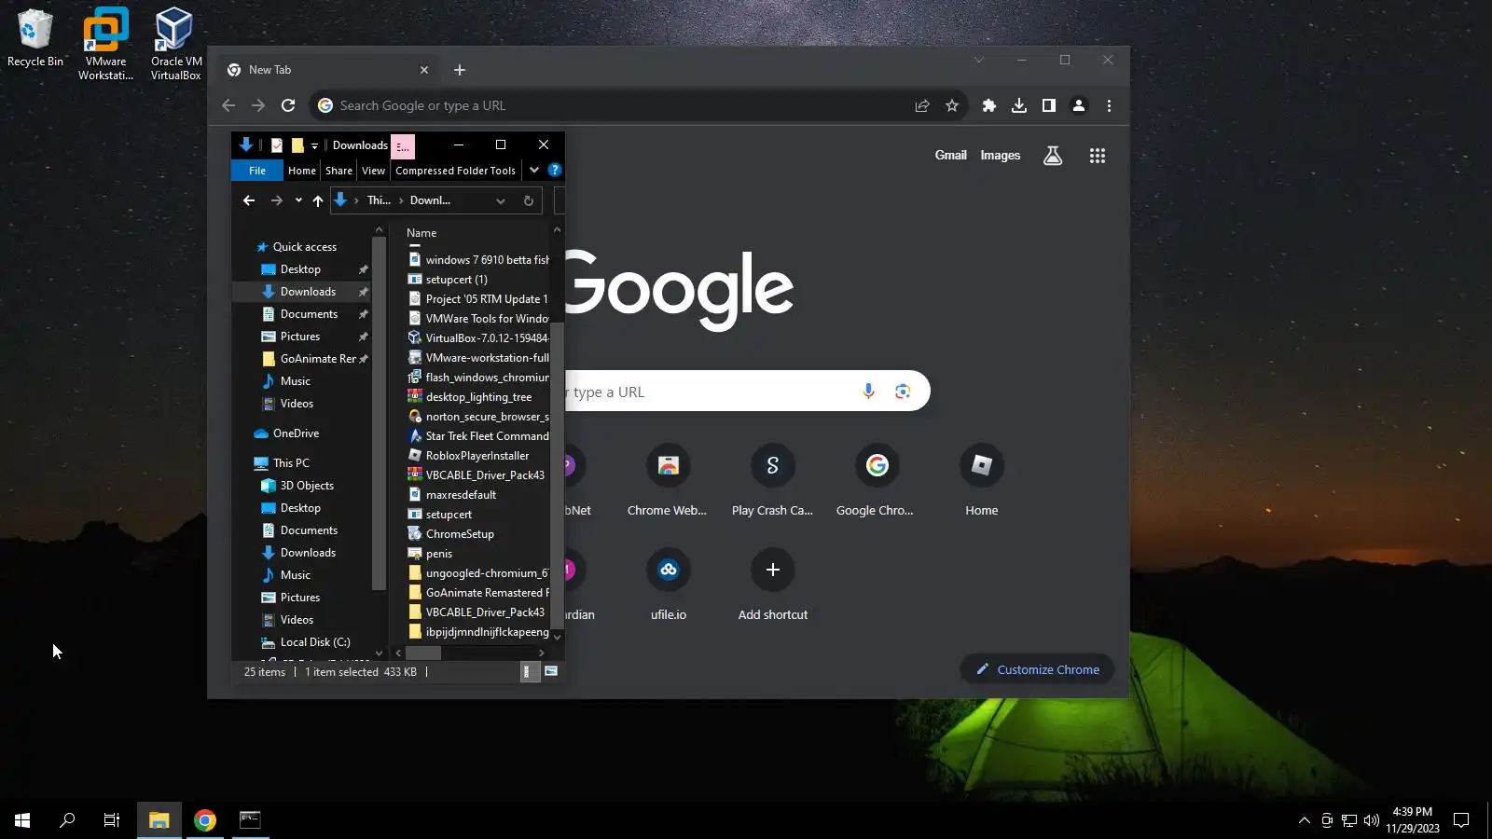
Task: Open Play Crash Ca... shortcut
Action: point(772,480)
